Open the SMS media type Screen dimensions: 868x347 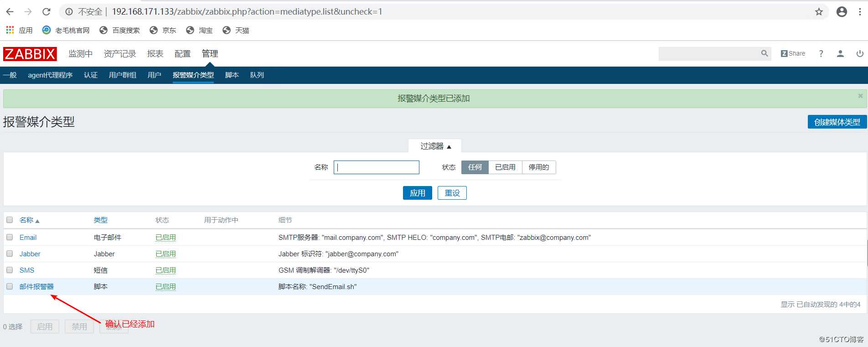tap(27, 270)
